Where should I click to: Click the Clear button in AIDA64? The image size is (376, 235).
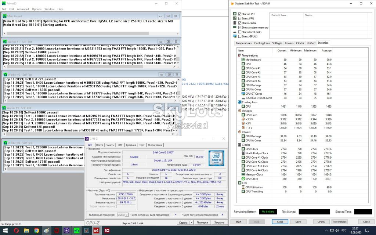click(x=280, y=222)
